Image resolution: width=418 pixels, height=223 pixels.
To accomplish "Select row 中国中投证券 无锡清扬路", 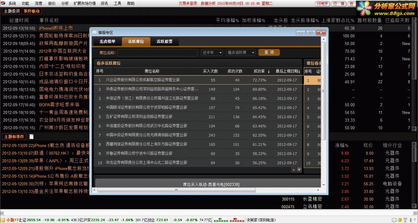I will (x=198, y=135).
